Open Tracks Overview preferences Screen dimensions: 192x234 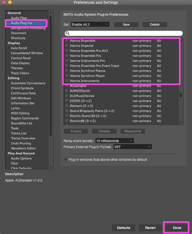pos(23,138)
